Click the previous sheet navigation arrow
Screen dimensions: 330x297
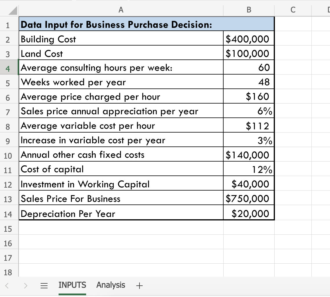pyautogui.click(x=7, y=285)
